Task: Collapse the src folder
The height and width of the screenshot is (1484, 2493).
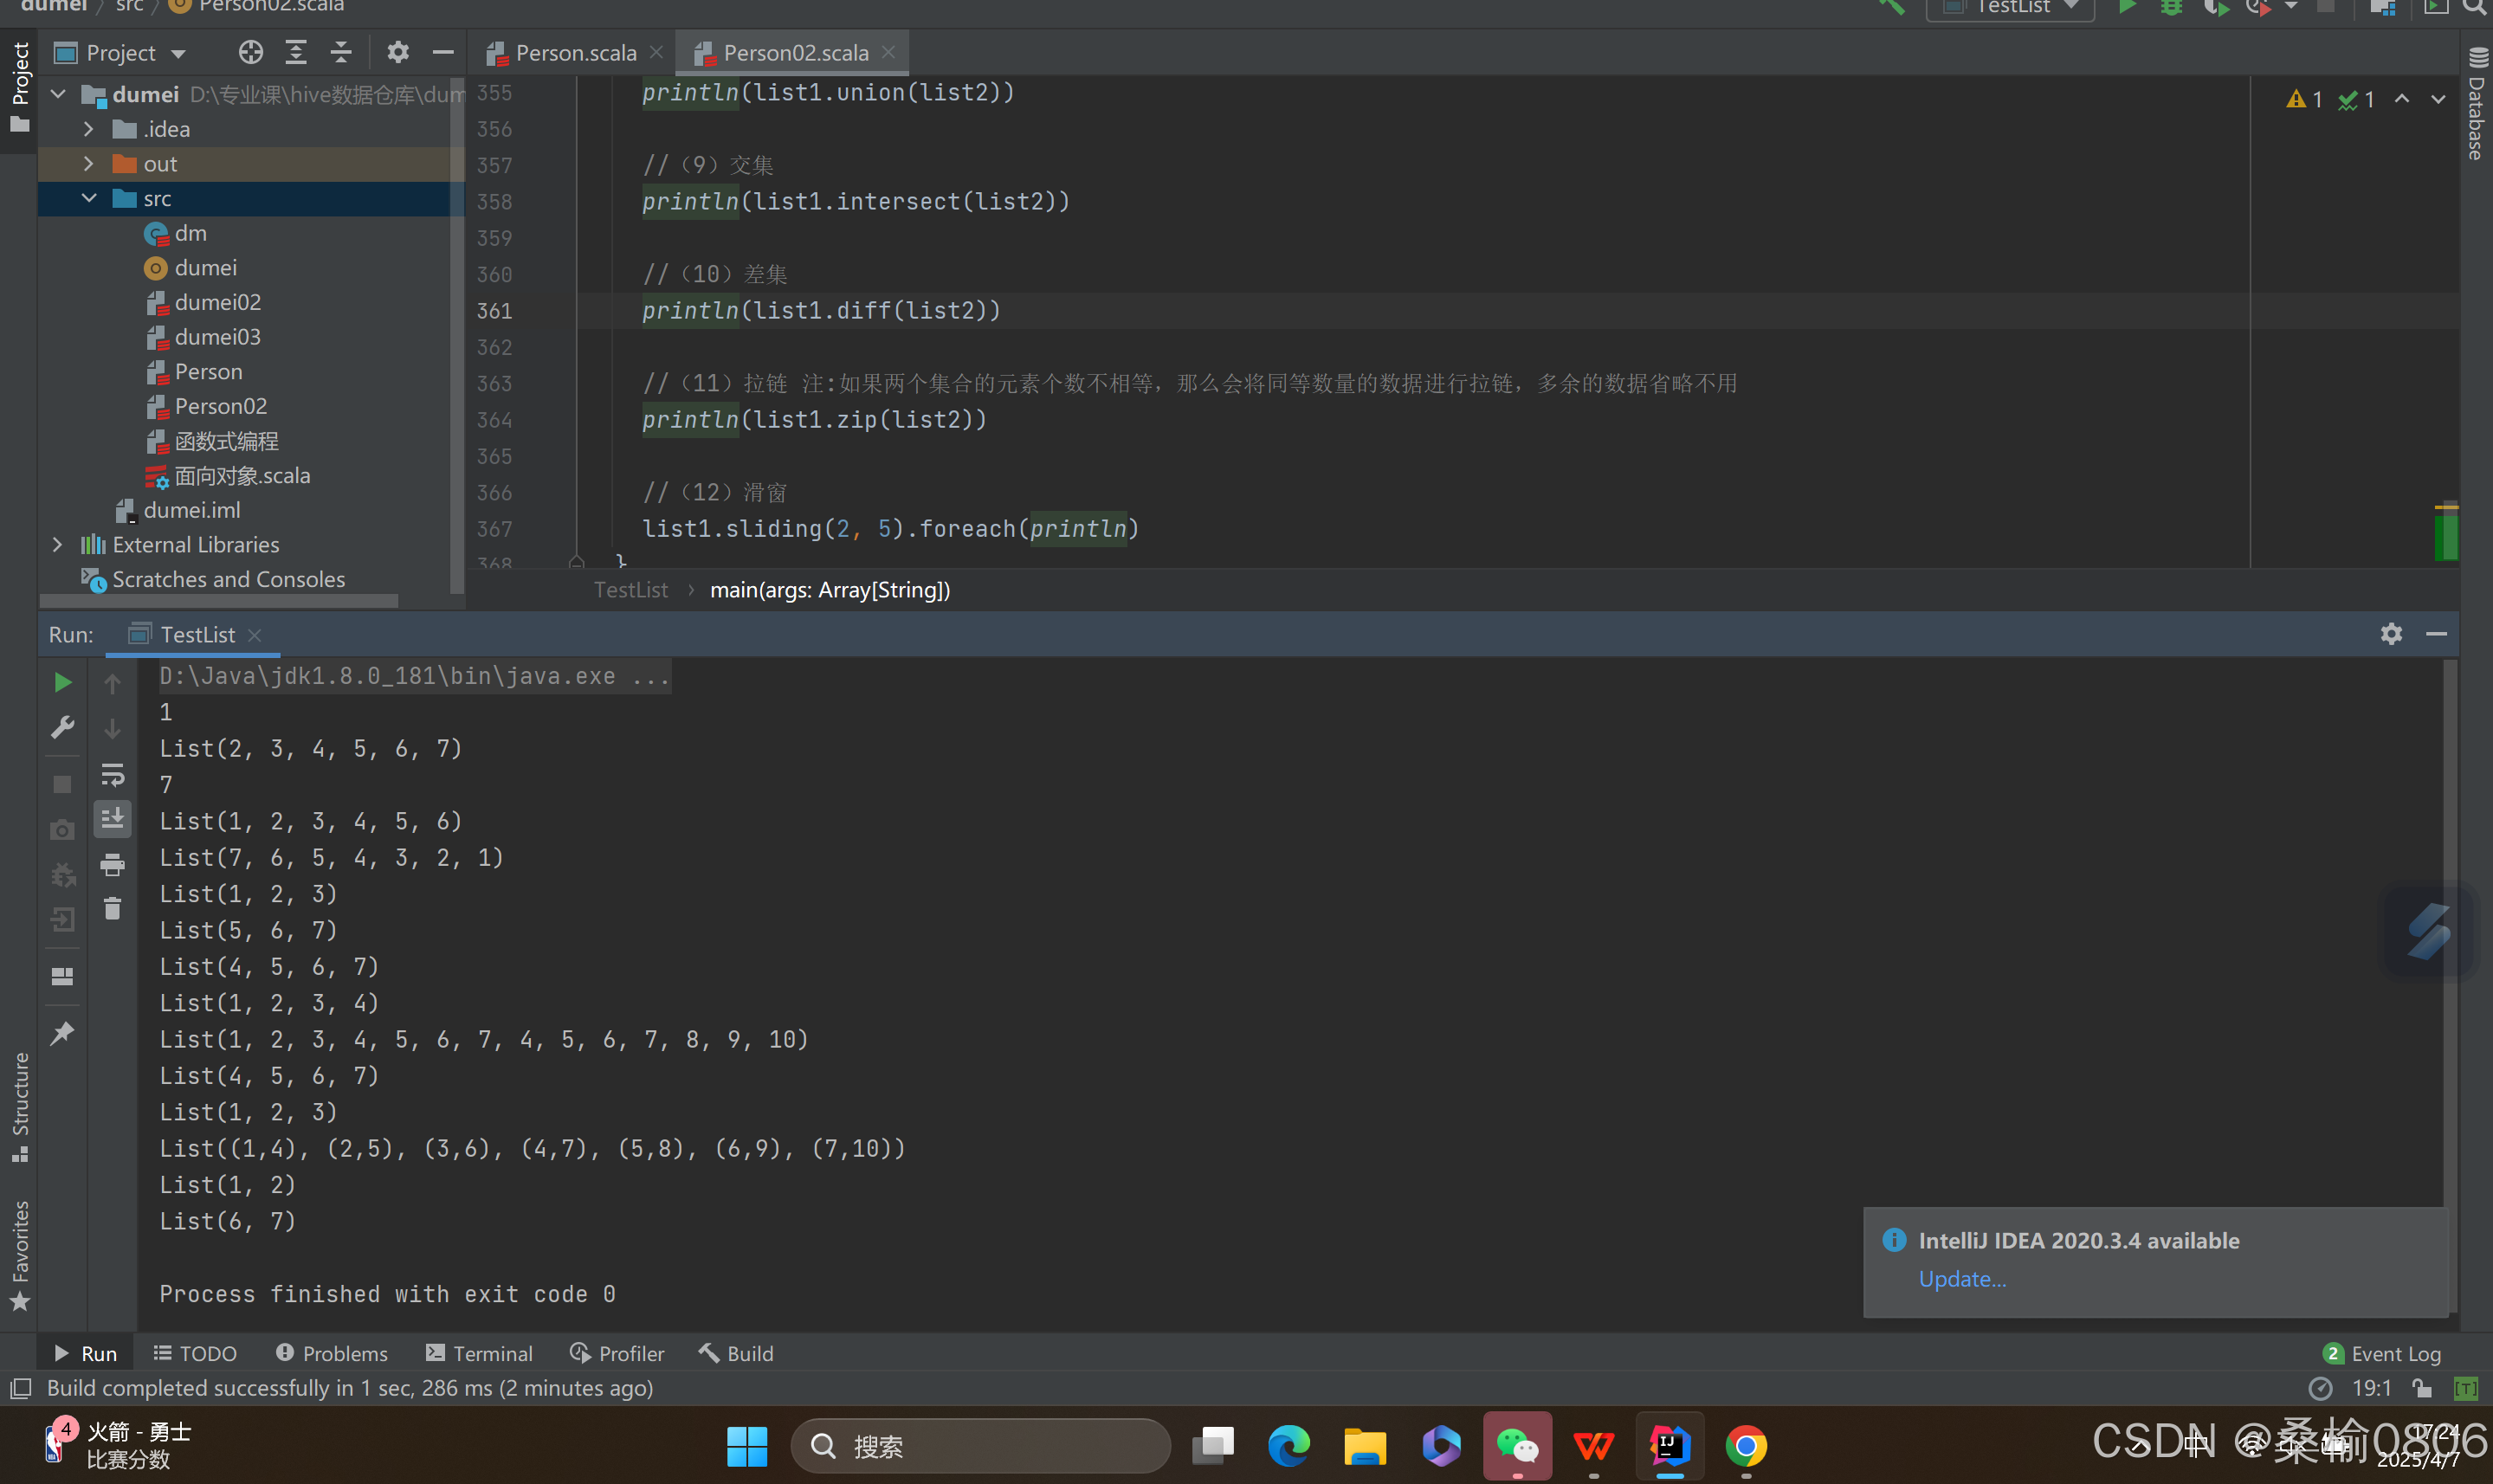Action: click(x=88, y=198)
